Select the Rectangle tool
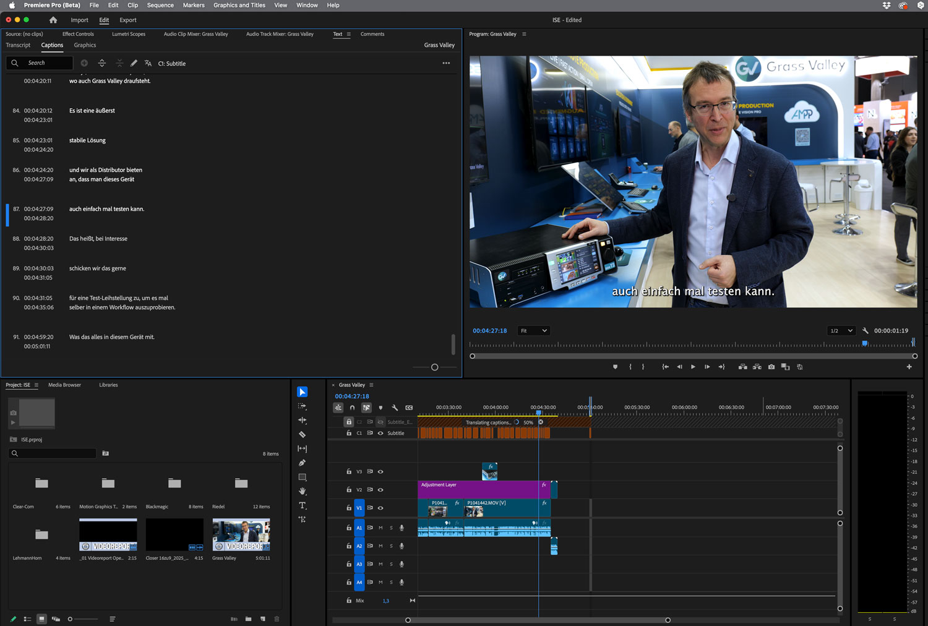The height and width of the screenshot is (626, 928). (x=302, y=477)
